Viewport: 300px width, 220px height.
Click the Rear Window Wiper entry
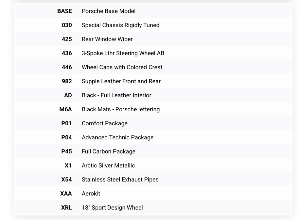pyautogui.click(x=107, y=39)
